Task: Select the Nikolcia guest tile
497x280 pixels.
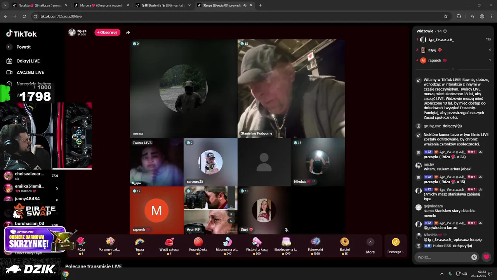Action: (318, 162)
